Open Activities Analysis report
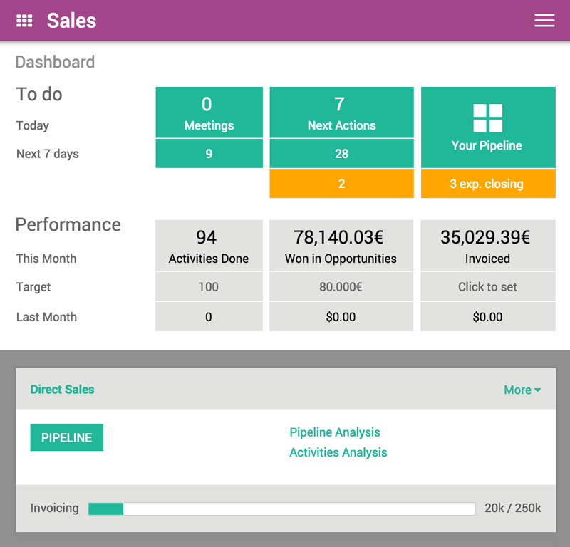 click(x=338, y=452)
